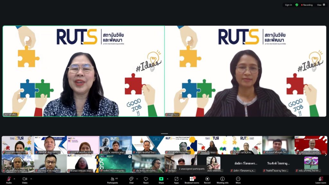Open Breakout rooms
Screen dimensions: 329x185
coord(192,180)
